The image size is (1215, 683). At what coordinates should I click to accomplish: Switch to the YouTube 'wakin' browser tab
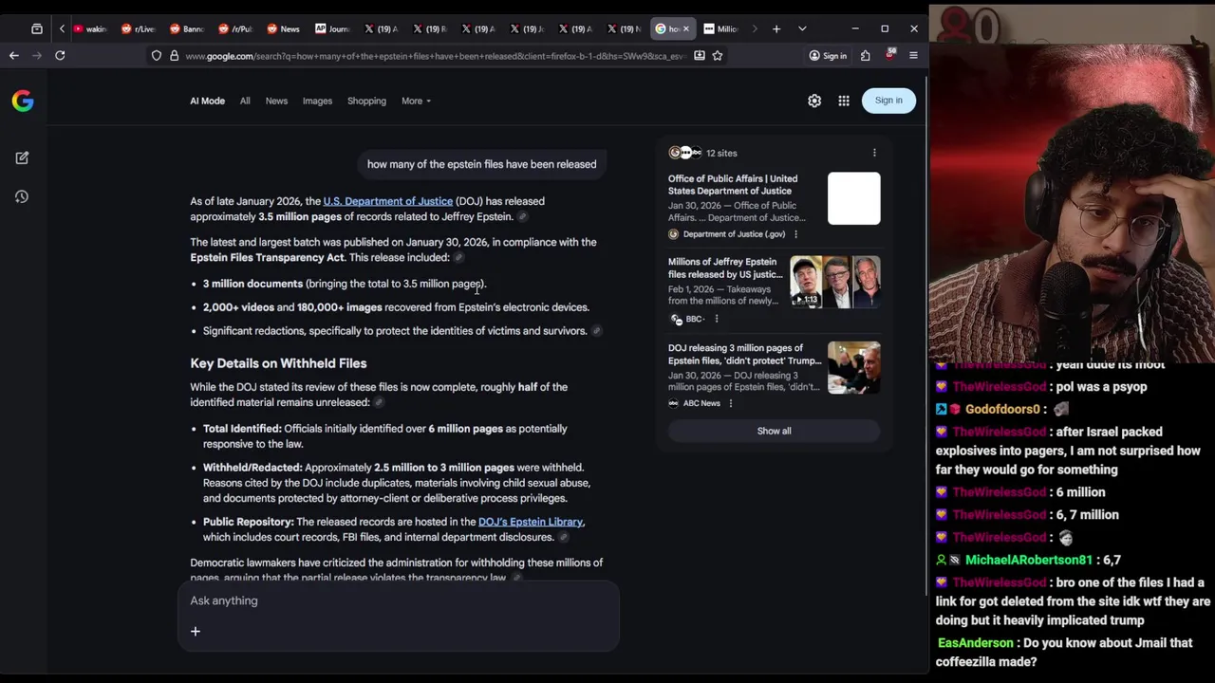coord(90,29)
